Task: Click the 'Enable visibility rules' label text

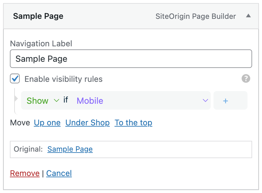Action: [63, 79]
